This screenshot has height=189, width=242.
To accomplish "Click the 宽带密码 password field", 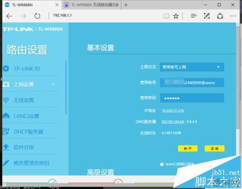I will (192, 98).
